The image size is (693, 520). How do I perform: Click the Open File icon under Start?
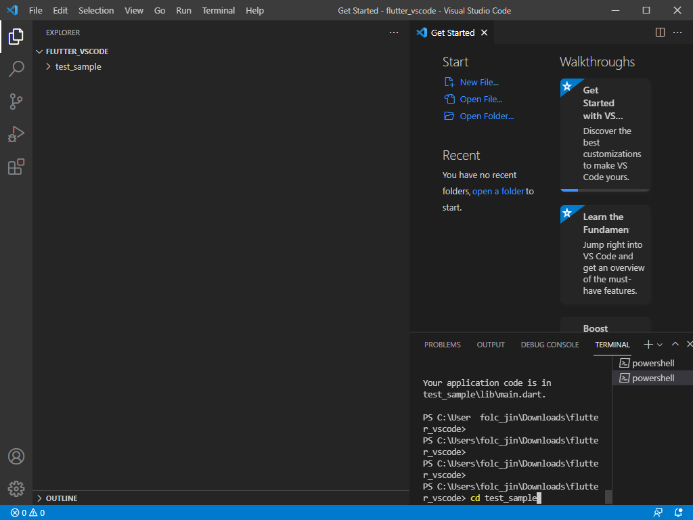pyautogui.click(x=449, y=99)
